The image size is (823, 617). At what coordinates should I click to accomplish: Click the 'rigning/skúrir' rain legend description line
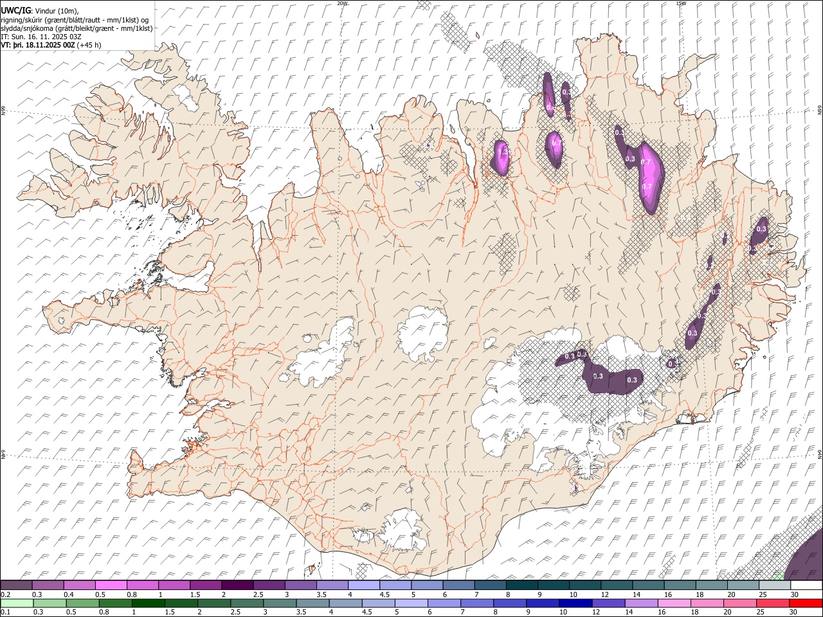point(75,19)
